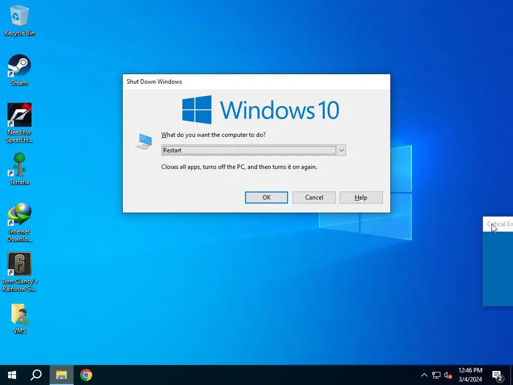Show hidden system tray icons
This screenshot has height=385, width=513.
[x=424, y=375]
